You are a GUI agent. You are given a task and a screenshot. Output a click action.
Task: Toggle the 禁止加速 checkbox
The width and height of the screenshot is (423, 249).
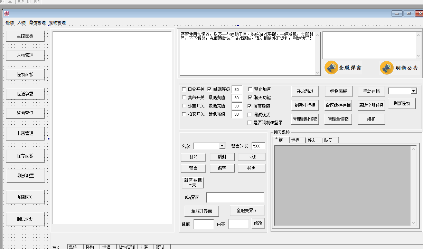(250, 89)
